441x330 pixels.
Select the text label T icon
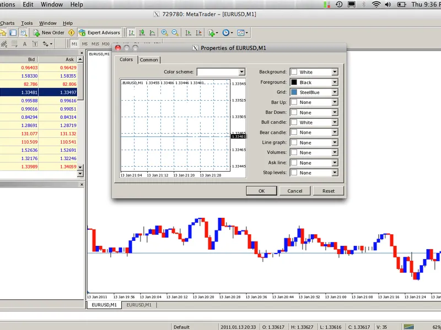click(x=35, y=44)
